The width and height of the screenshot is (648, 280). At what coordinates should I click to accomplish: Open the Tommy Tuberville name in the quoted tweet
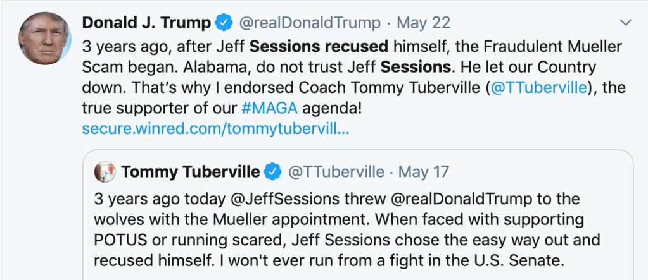pos(190,172)
